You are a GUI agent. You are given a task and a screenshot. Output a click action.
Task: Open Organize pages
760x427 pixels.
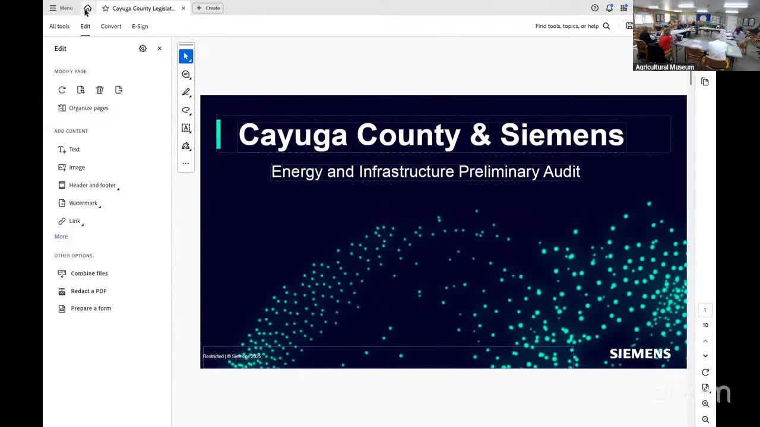[x=83, y=108]
